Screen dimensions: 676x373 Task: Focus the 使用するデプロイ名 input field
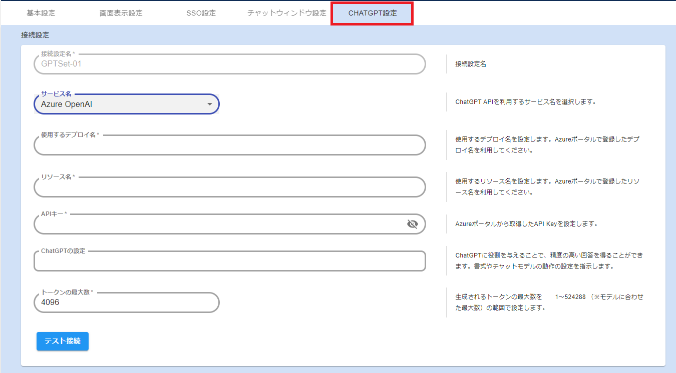pos(229,145)
